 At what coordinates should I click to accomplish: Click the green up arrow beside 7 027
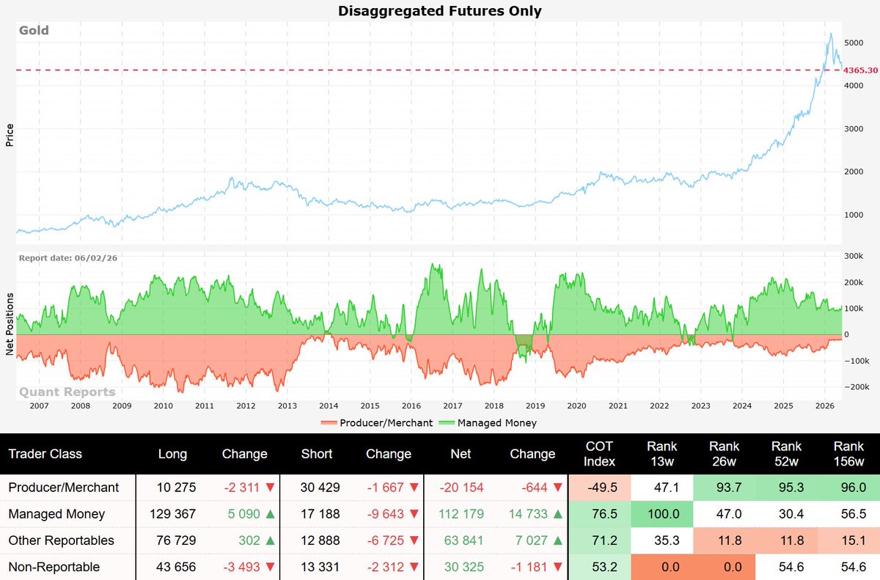coord(559,540)
